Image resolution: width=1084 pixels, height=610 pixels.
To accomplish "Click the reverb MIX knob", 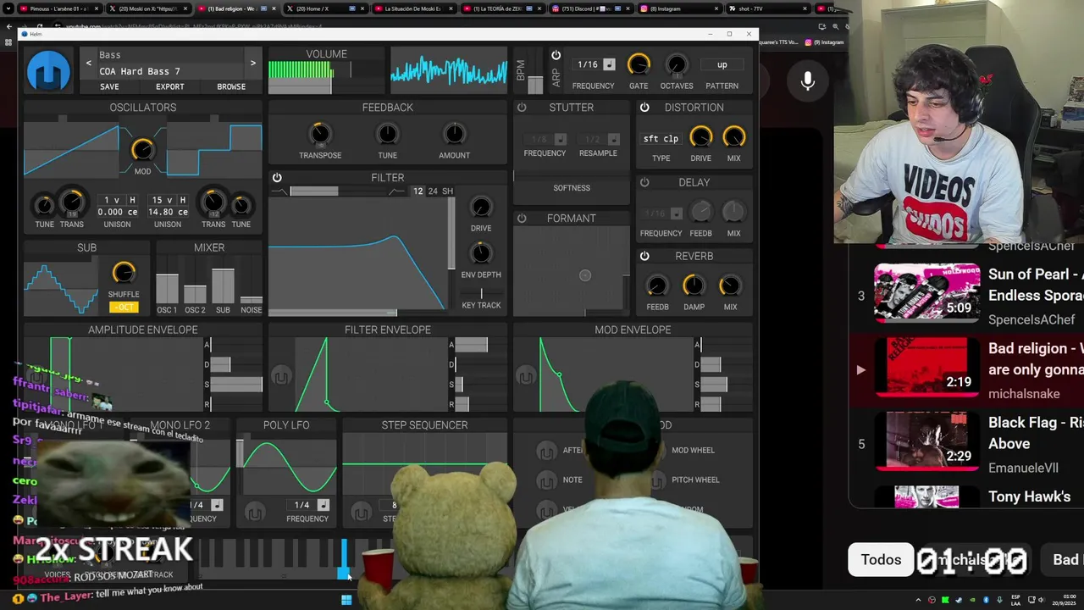I will [730, 286].
